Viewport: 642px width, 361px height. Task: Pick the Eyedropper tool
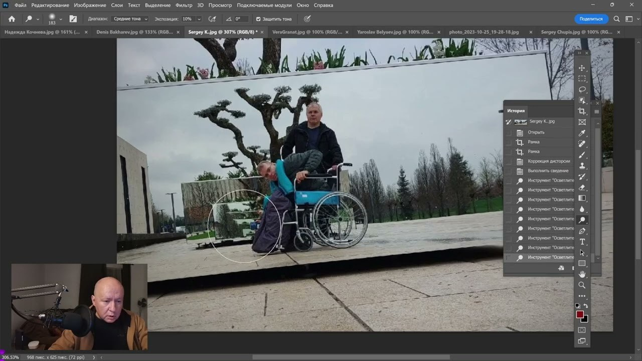[582, 133]
